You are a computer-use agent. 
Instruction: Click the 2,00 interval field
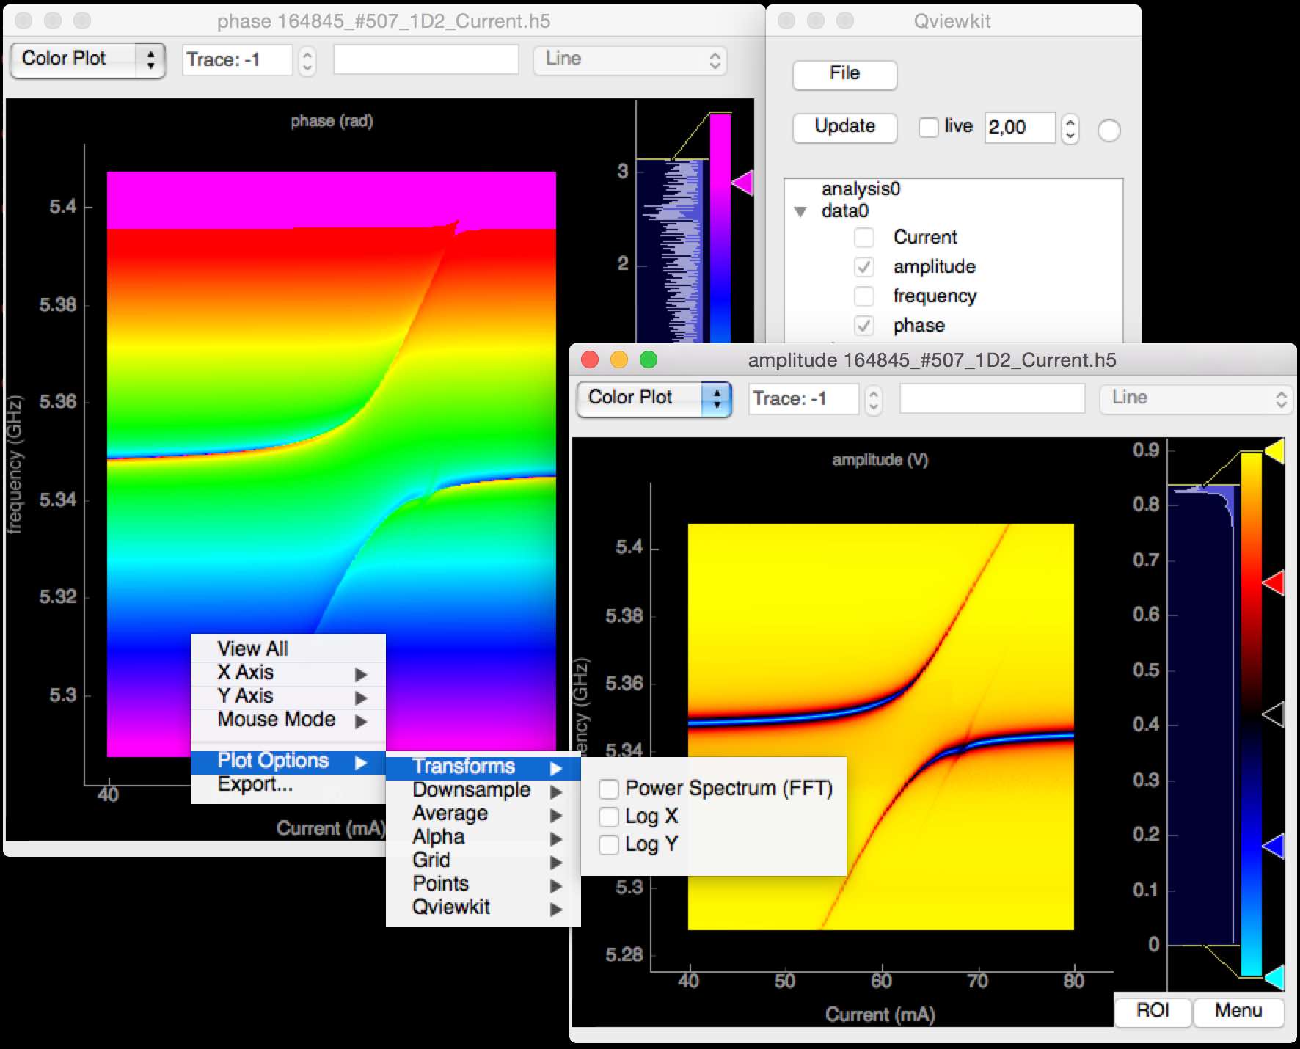(1020, 128)
